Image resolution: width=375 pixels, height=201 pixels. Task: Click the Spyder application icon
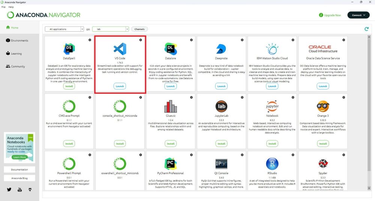coord(323,164)
